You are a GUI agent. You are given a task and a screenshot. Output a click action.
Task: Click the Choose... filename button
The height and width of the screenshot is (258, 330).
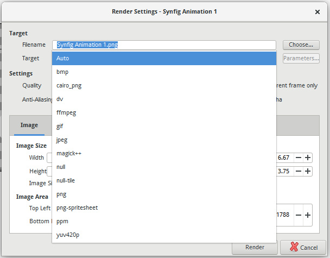click(x=301, y=45)
